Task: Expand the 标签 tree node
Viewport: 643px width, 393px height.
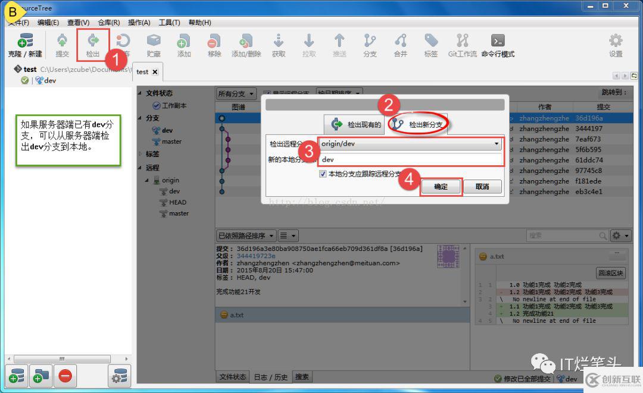Action: coord(141,154)
